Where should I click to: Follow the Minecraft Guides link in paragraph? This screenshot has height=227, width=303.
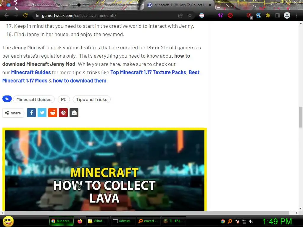[31, 72]
